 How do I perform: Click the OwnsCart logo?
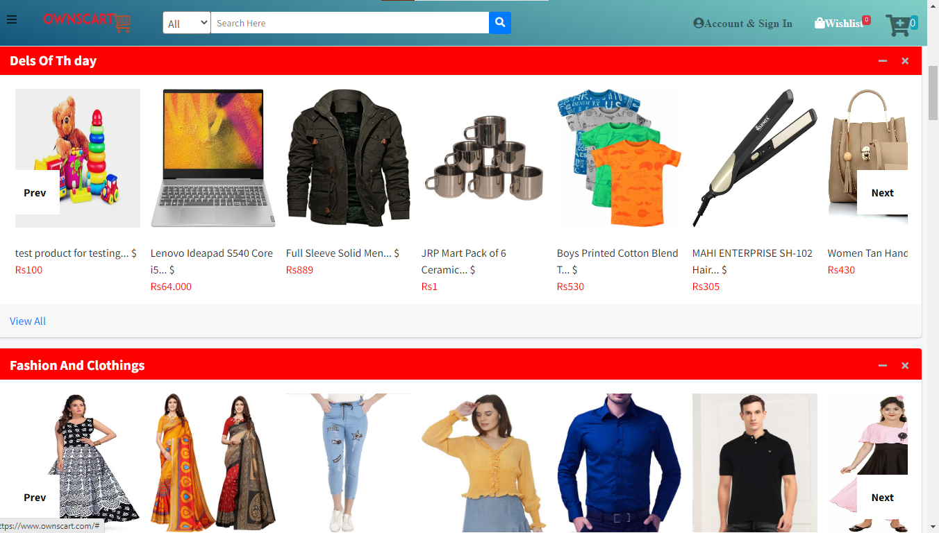pyautogui.click(x=87, y=22)
